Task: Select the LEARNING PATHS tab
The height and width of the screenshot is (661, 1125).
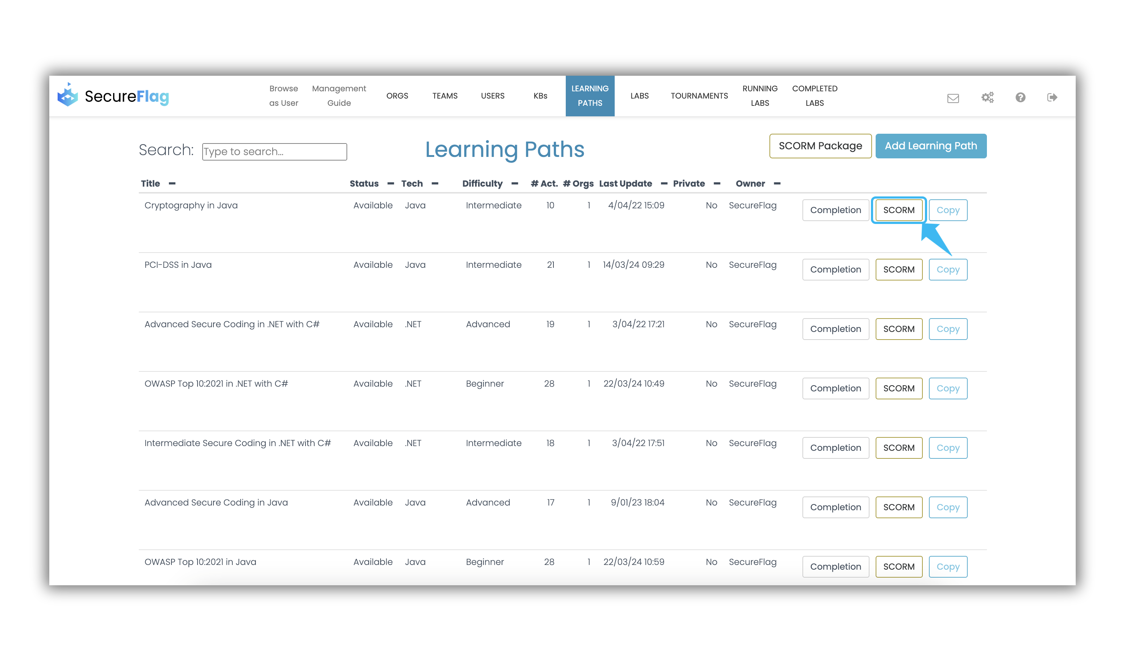Action: pos(590,96)
